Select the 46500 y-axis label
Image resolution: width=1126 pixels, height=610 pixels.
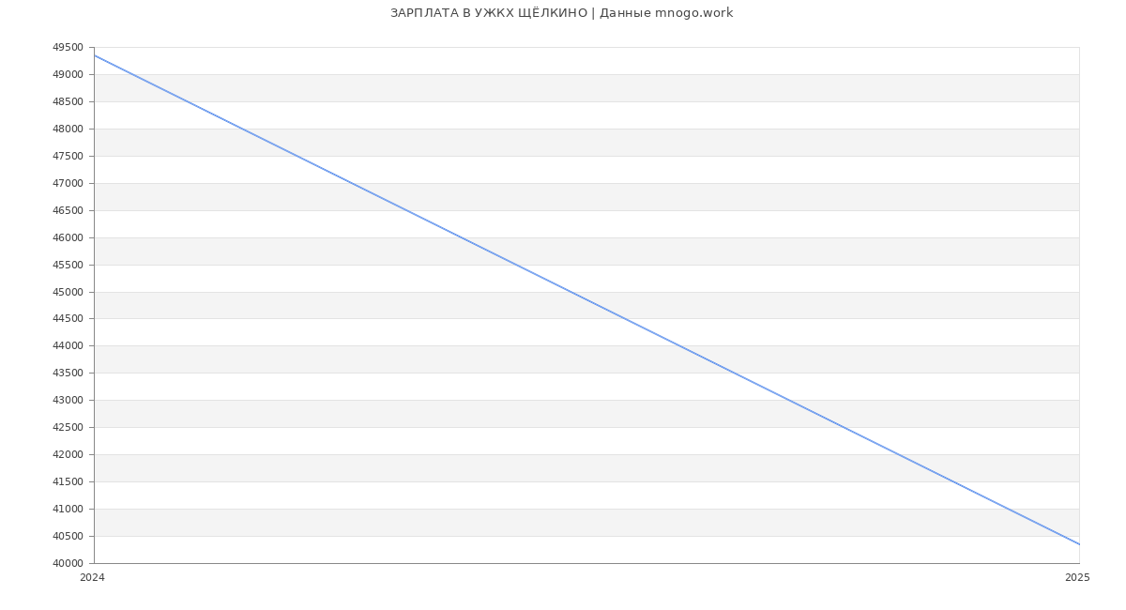(68, 211)
